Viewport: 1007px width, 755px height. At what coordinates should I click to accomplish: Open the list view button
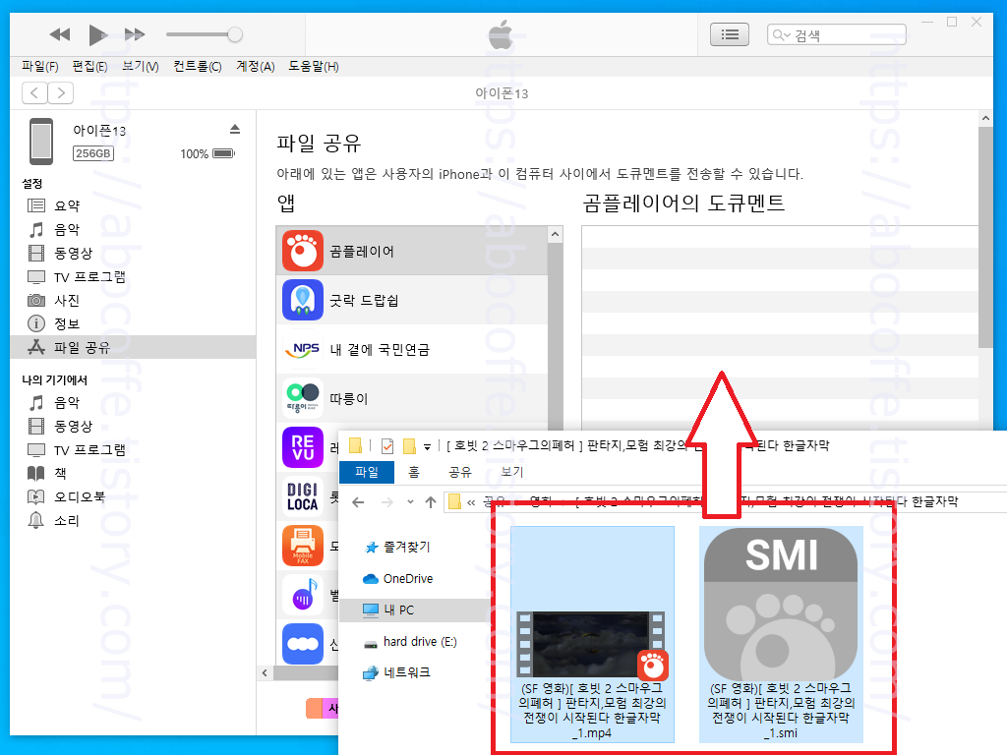coord(729,34)
